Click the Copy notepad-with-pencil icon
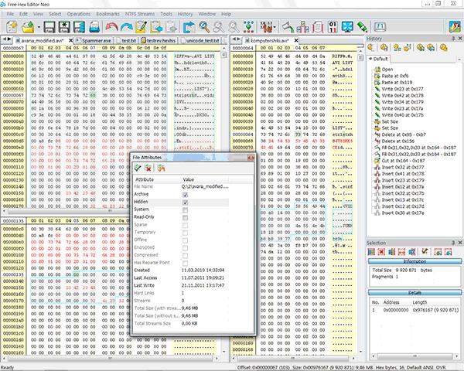This screenshot has height=371, width=464. 142,27
